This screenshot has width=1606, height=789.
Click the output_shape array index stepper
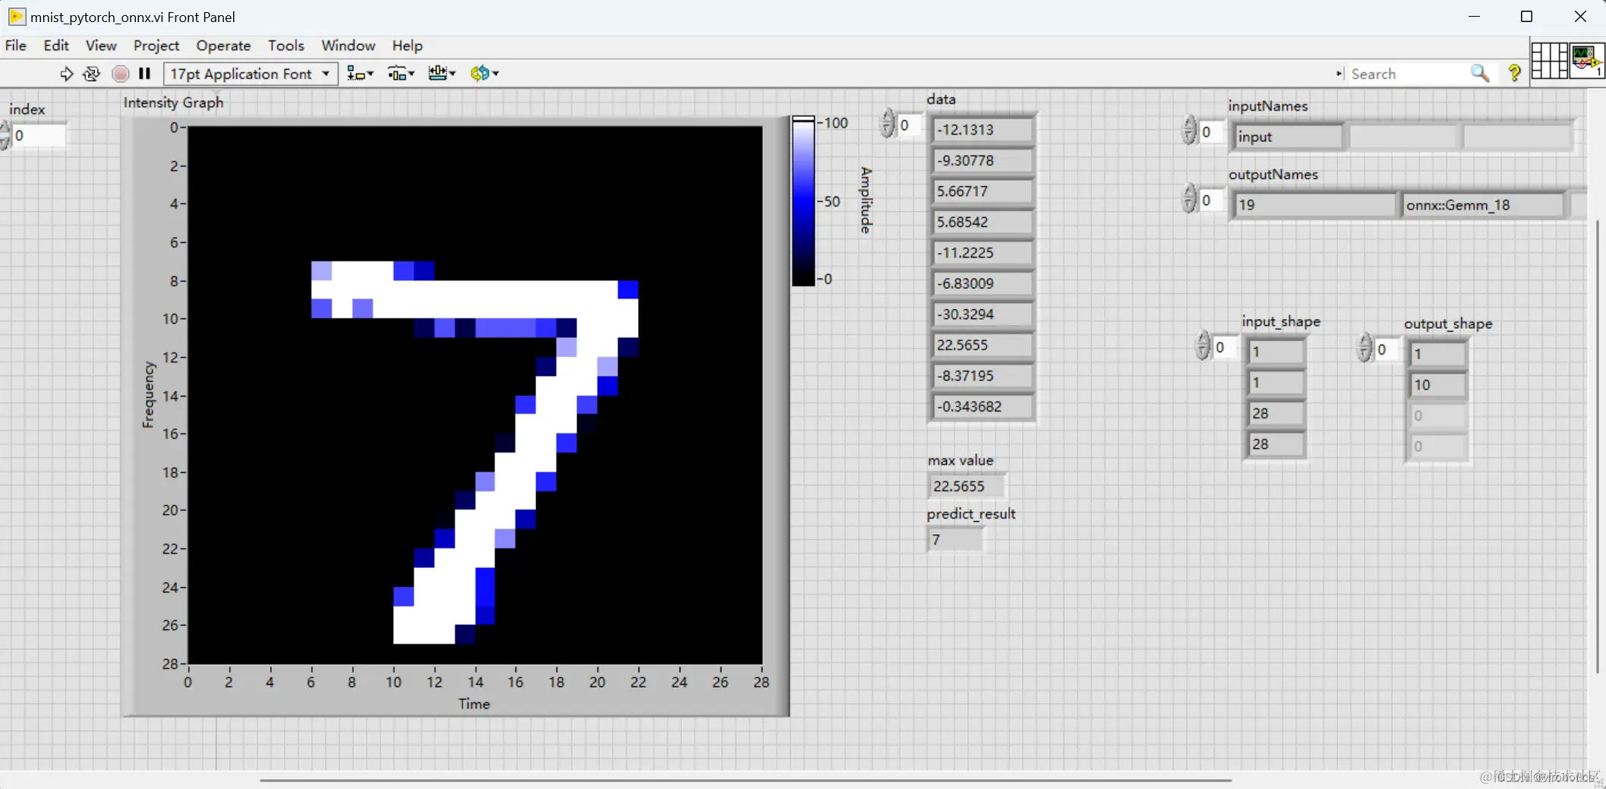(1365, 348)
